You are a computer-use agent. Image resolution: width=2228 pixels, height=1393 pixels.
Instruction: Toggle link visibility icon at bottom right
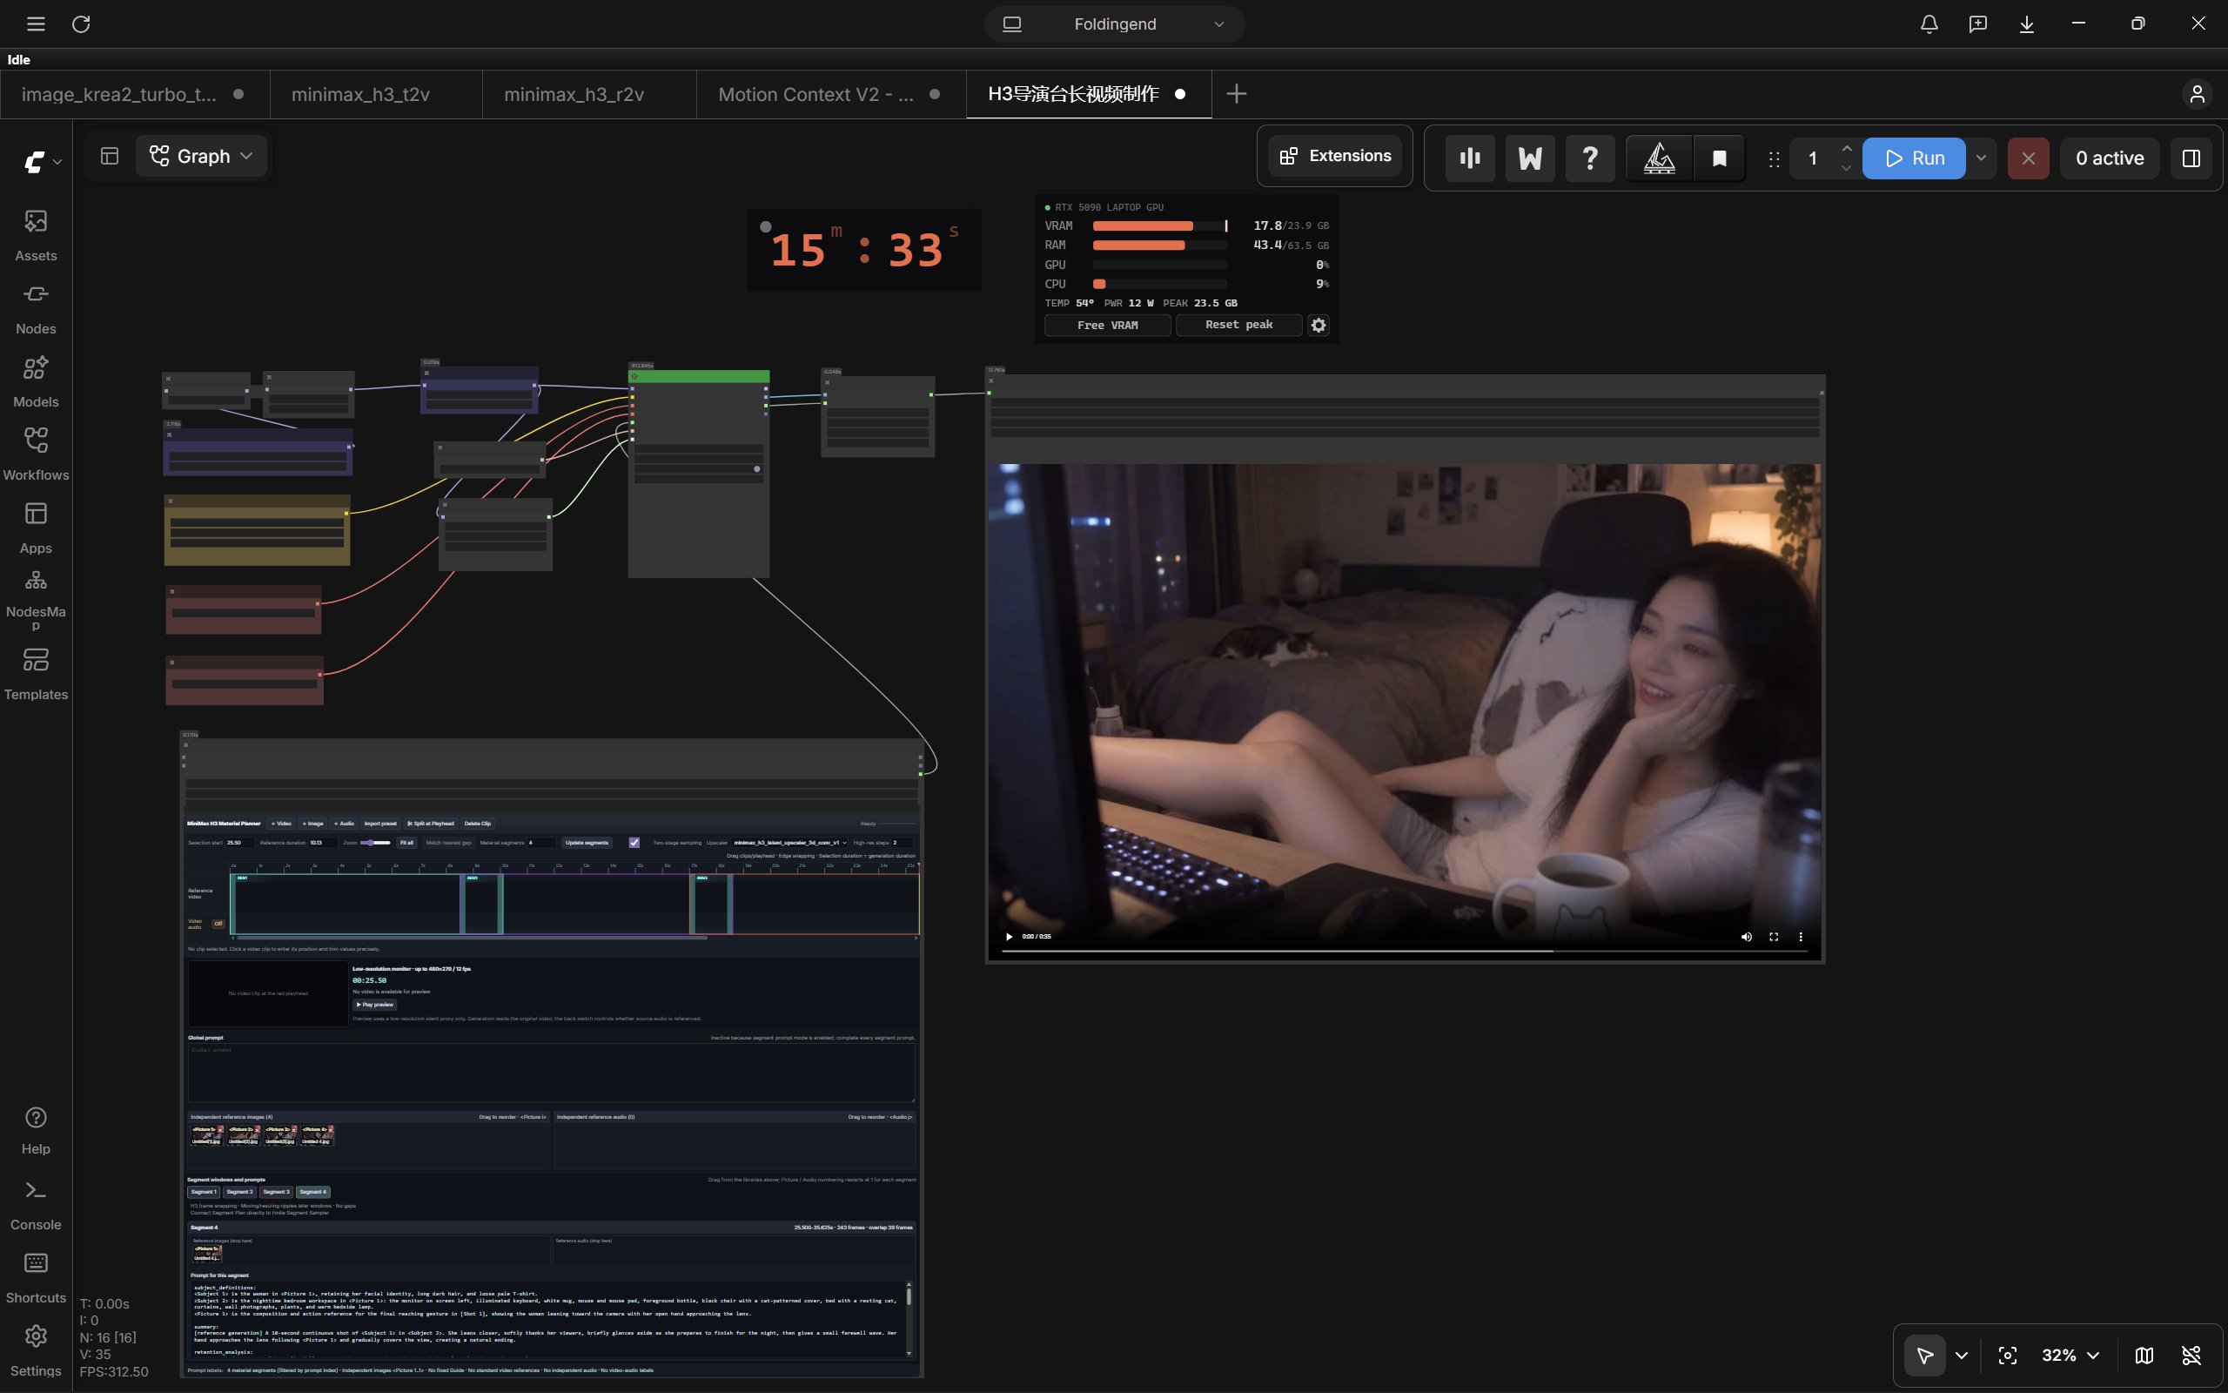pyautogui.click(x=2191, y=1356)
